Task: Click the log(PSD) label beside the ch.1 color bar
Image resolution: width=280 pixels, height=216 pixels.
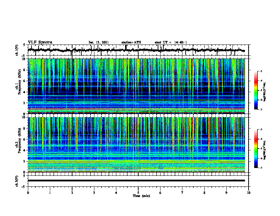Action: [265, 92]
